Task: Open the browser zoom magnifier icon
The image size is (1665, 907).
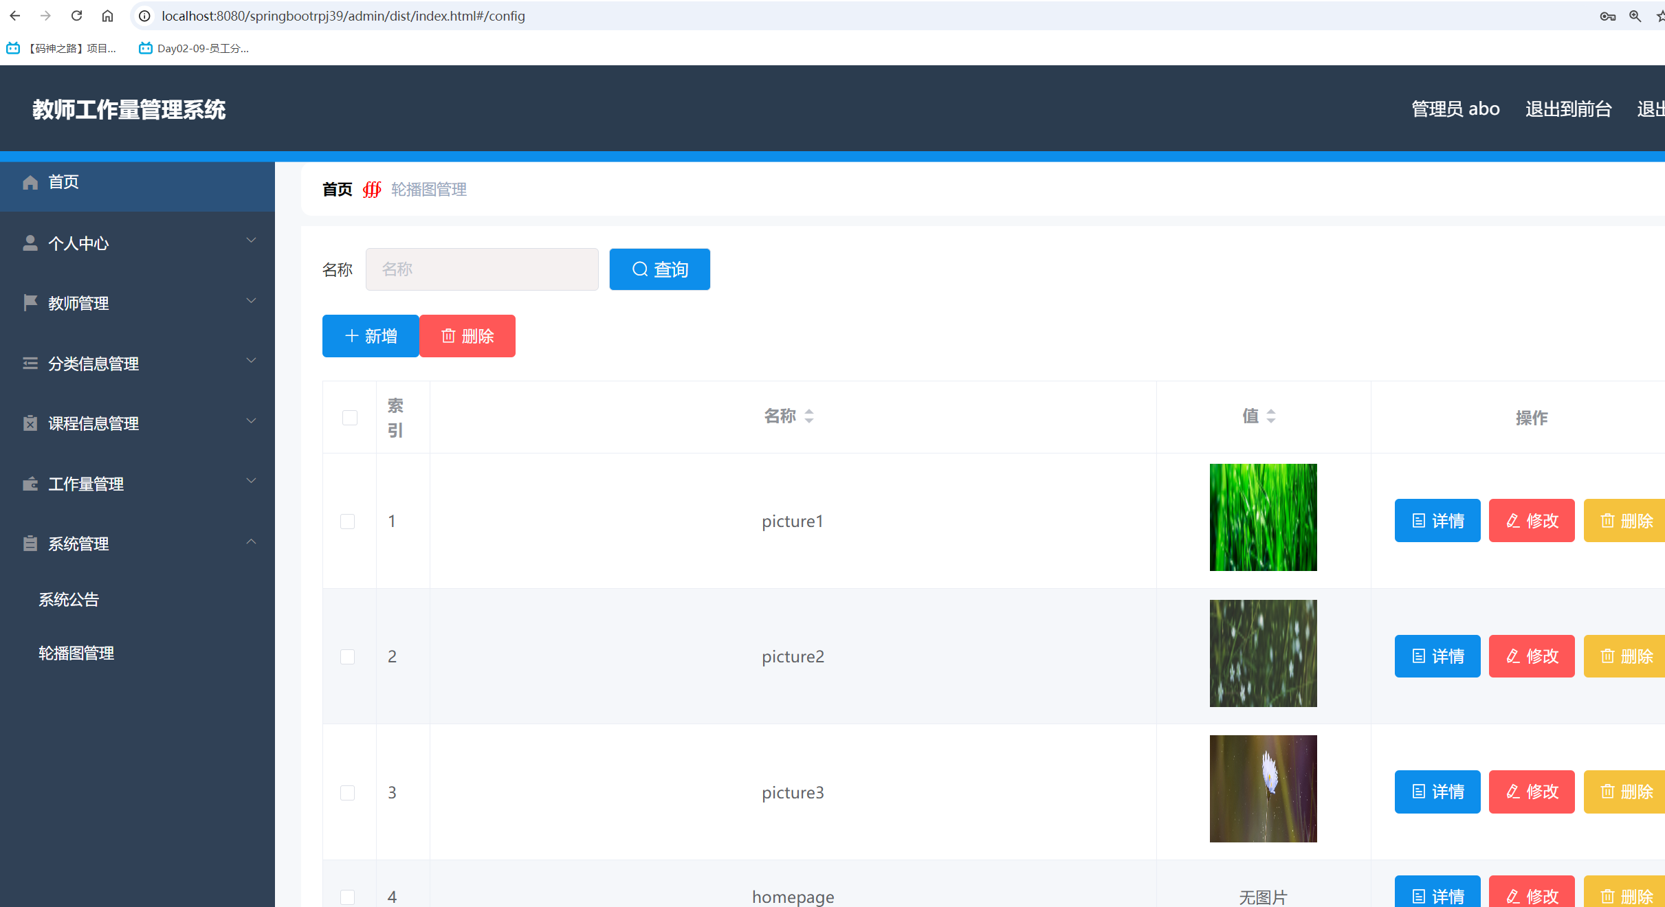Action: pos(1635,16)
